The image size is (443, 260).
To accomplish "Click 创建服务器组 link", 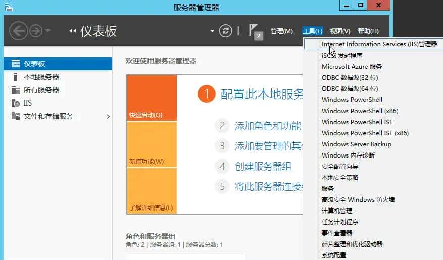I will [x=263, y=166].
